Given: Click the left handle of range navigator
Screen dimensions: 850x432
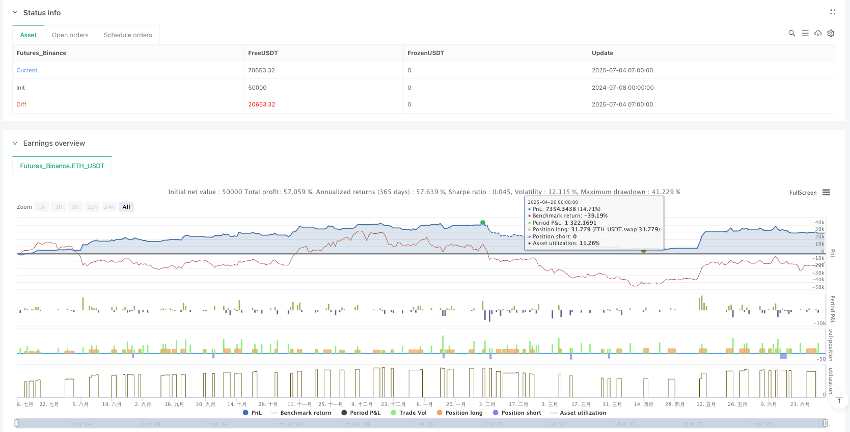Looking at the screenshot, I should pos(17,423).
